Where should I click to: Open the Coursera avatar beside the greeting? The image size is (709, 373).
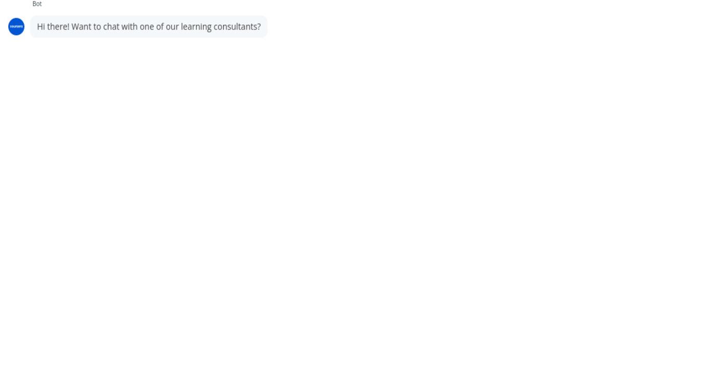point(16,26)
